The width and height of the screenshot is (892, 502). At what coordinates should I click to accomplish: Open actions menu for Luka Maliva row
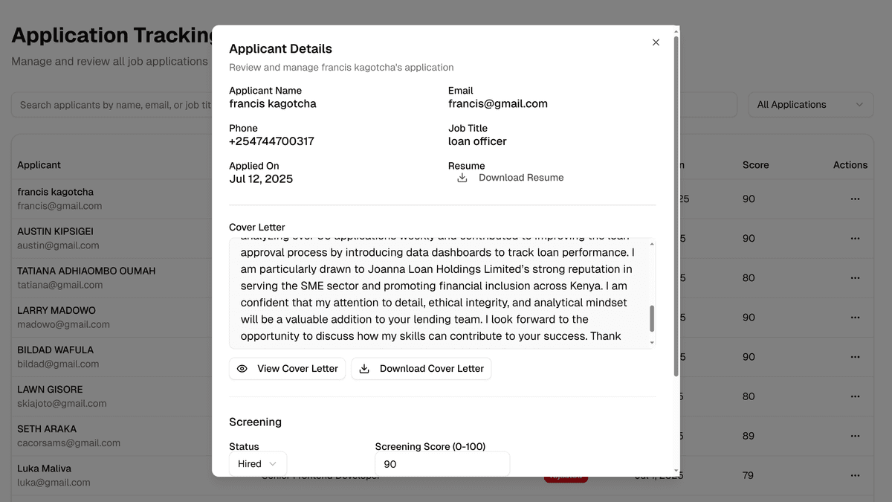click(855, 475)
